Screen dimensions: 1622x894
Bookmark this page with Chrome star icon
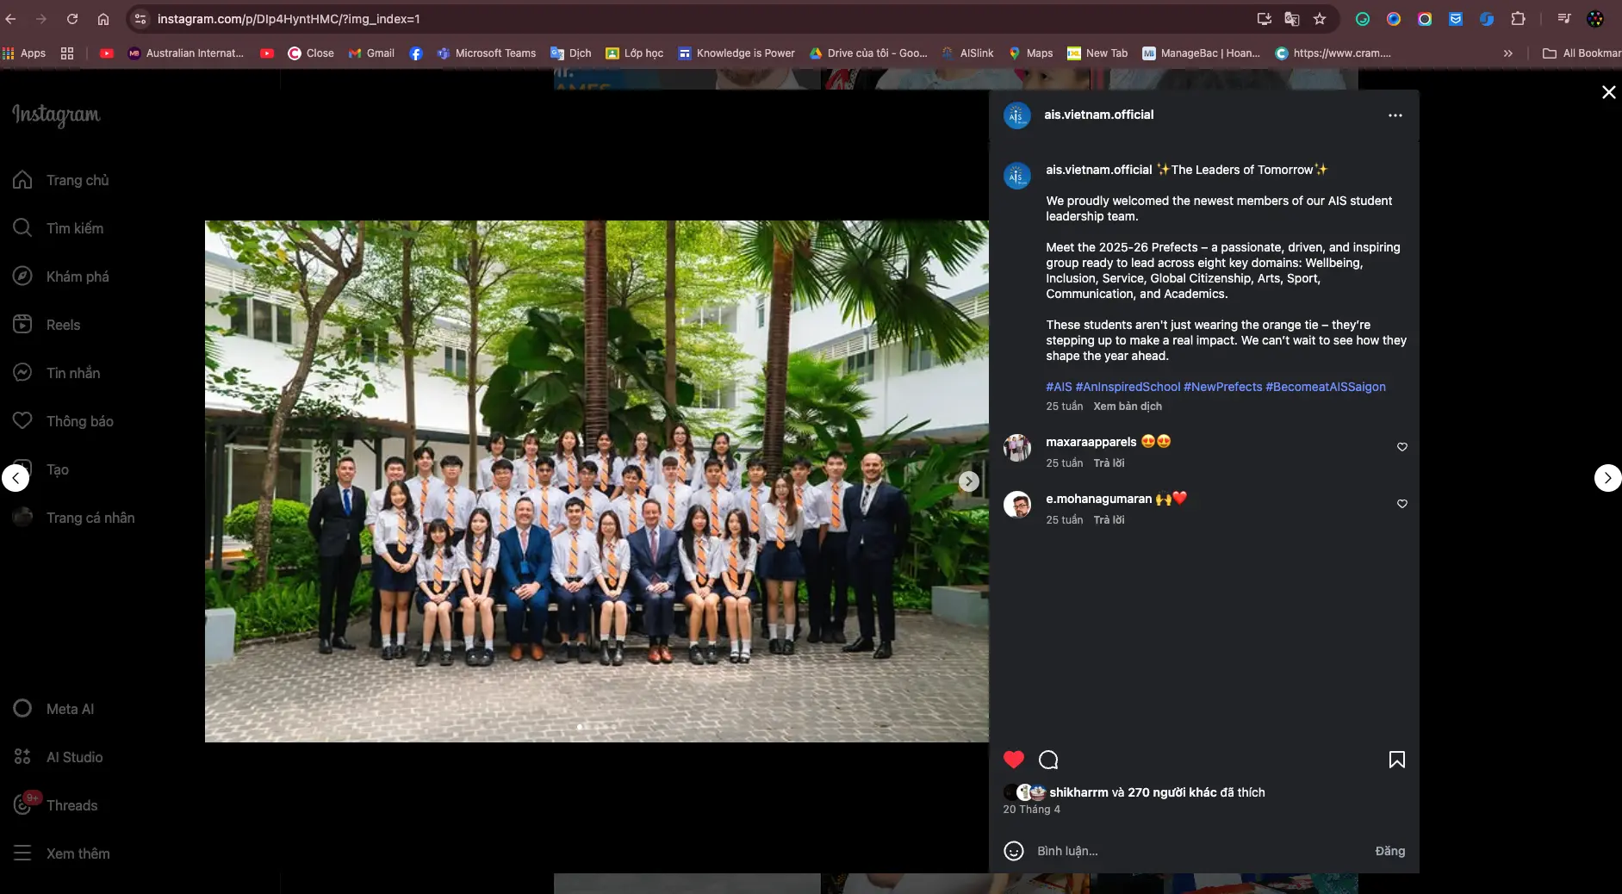1319,19
